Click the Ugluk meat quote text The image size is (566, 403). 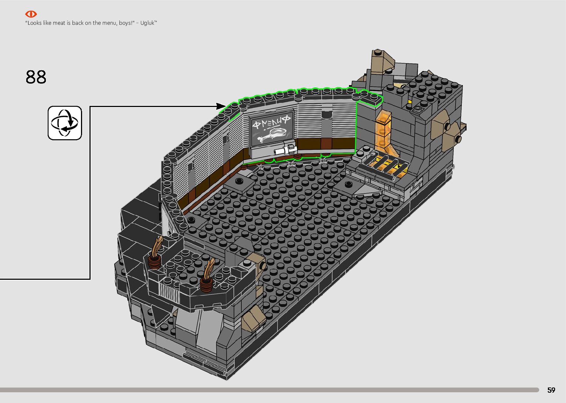click(x=91, y=23)
